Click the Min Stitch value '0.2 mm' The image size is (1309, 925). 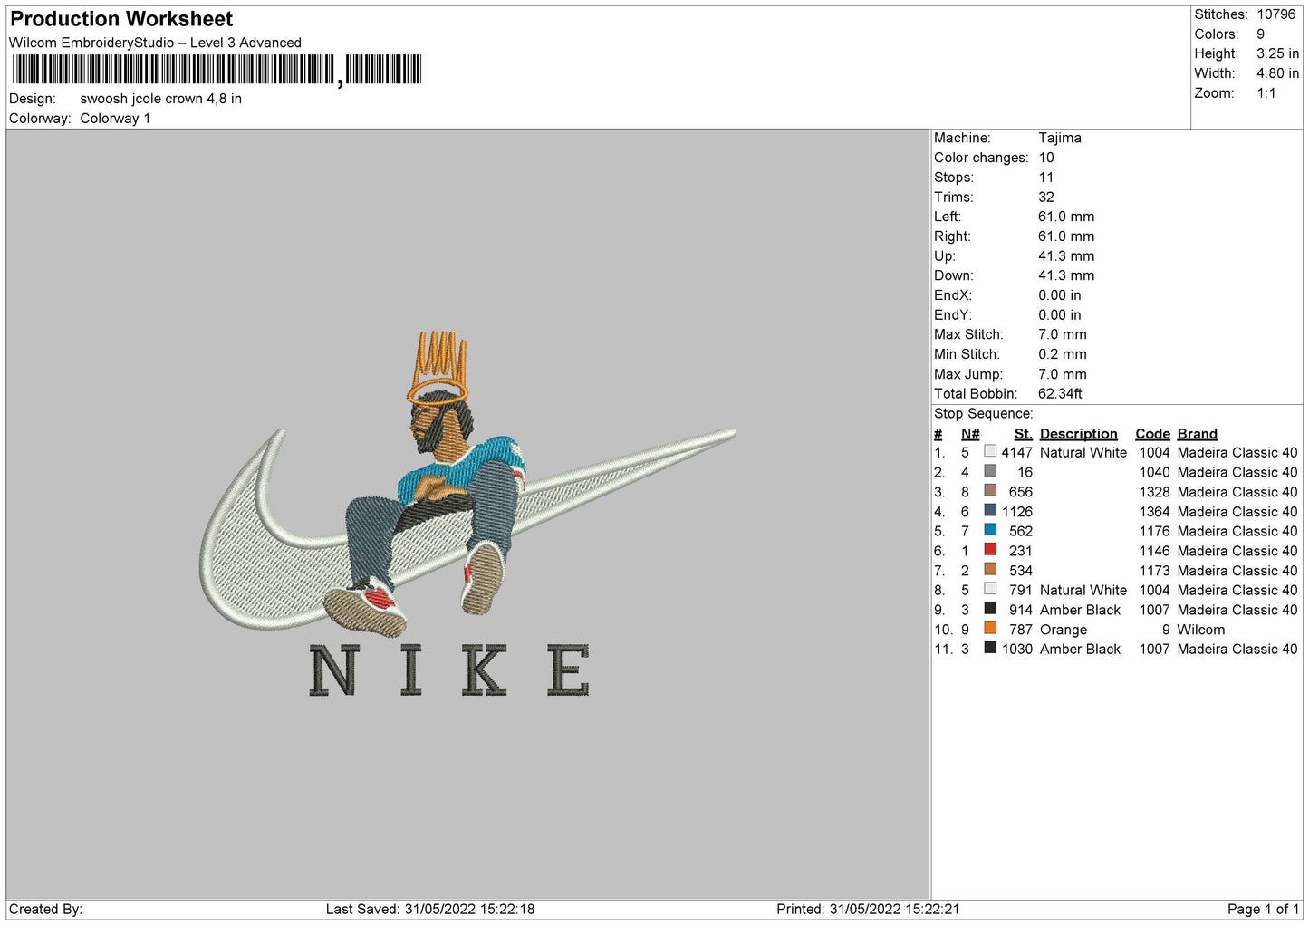1063,354
